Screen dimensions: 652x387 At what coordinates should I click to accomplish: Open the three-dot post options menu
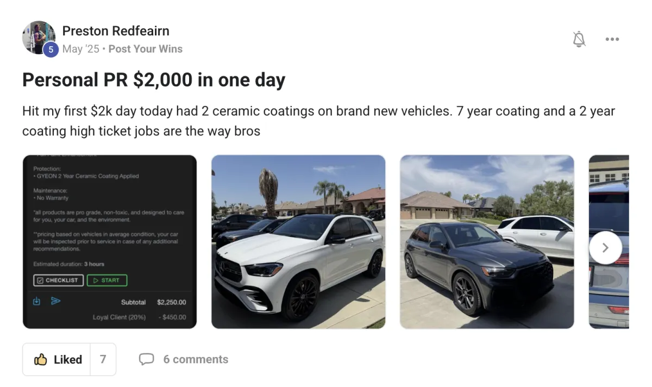pyautogui.click(x=612, y=39)
